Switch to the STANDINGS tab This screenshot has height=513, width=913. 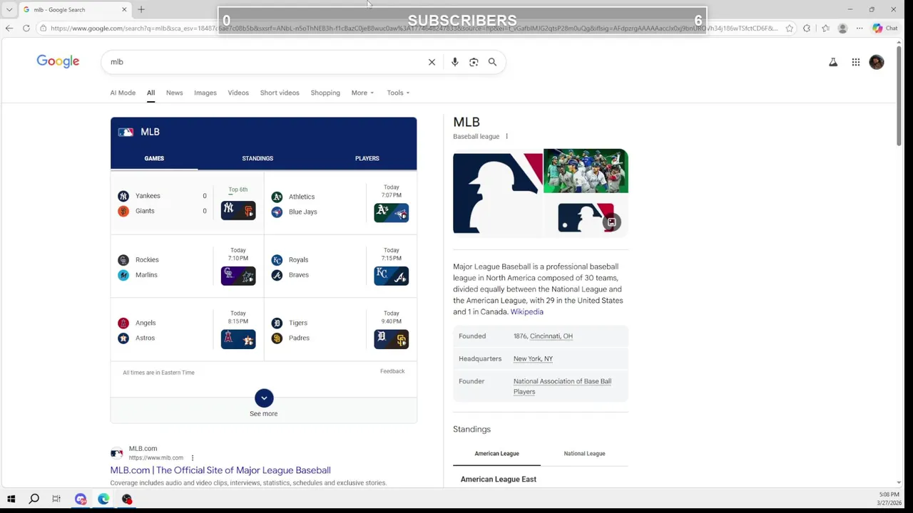pyautogui.click(x=257, y=158)
